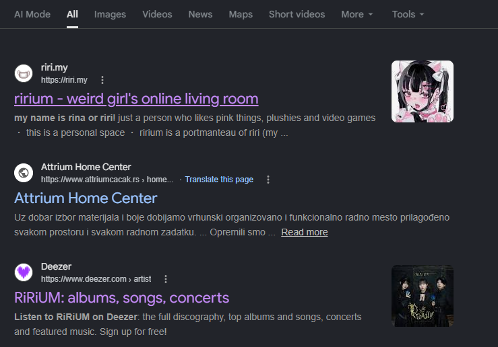Open the Attrium Home Center result title
Image resolution: width=498 pixels, height=347 pixels.
point(86,198)
